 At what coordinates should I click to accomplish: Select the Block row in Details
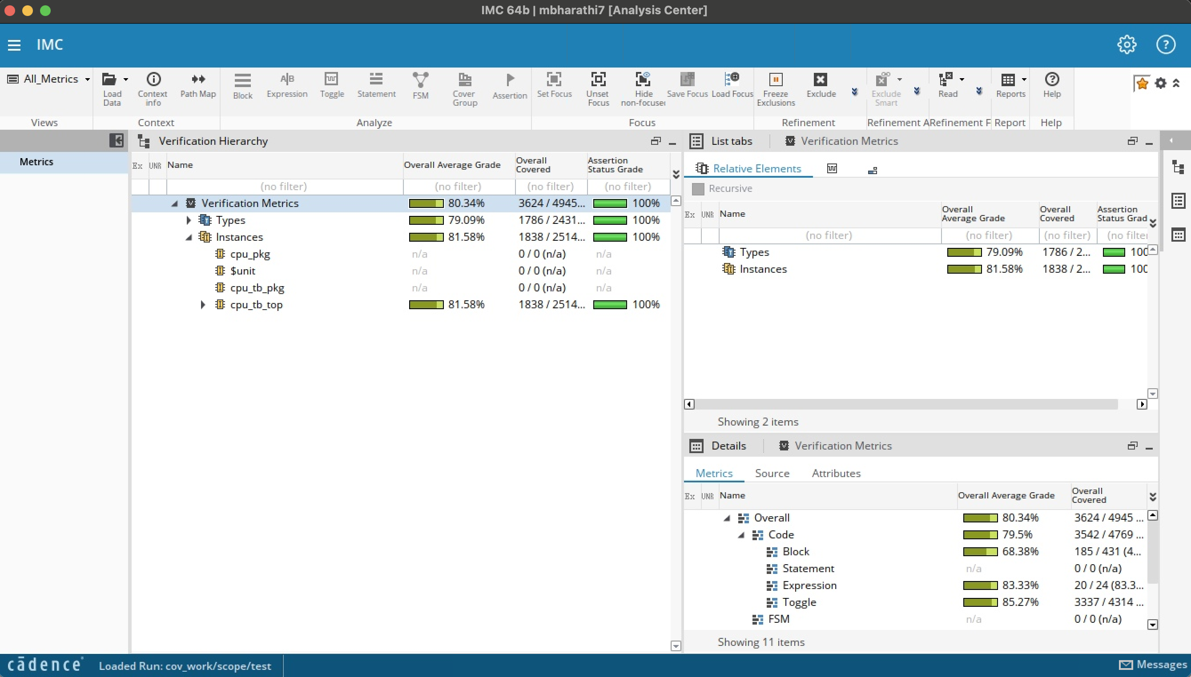tap(915, 551)
